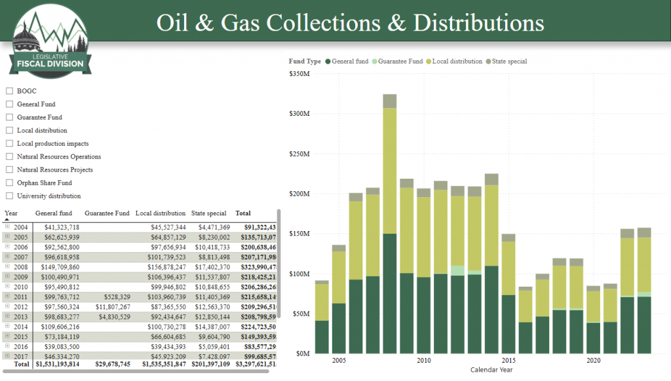Click the Guarantee Fund legend dot
The width and height of the screenshot is (671, 381).
point(375,62)
